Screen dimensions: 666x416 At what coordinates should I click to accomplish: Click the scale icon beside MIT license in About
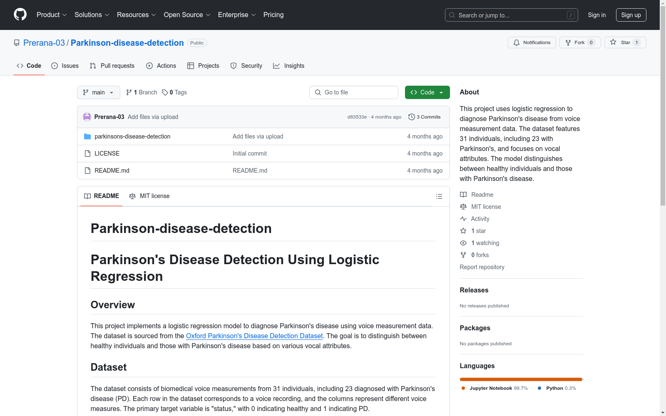(x=463, y=207)
